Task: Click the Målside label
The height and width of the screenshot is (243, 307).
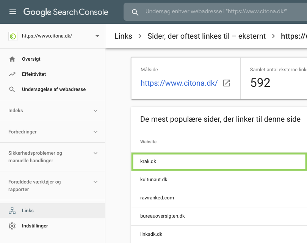Action: click(149, 70)
